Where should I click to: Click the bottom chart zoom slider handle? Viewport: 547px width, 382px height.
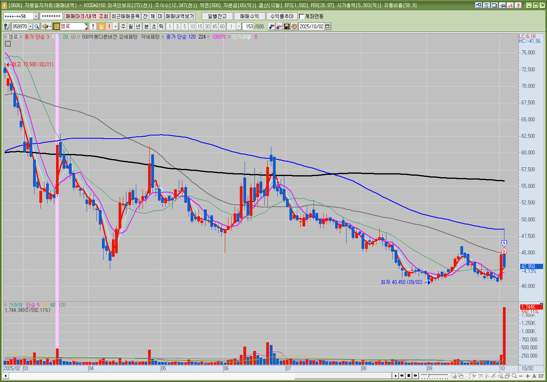[428, 375]
